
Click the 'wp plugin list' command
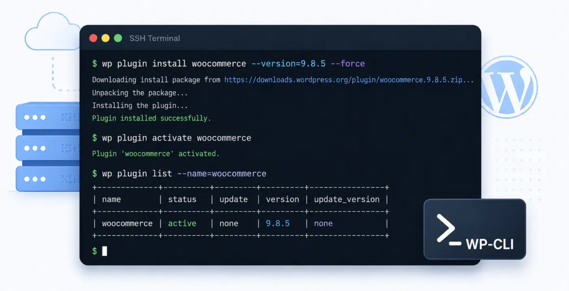pyautogui.click(x=137, y=174)
